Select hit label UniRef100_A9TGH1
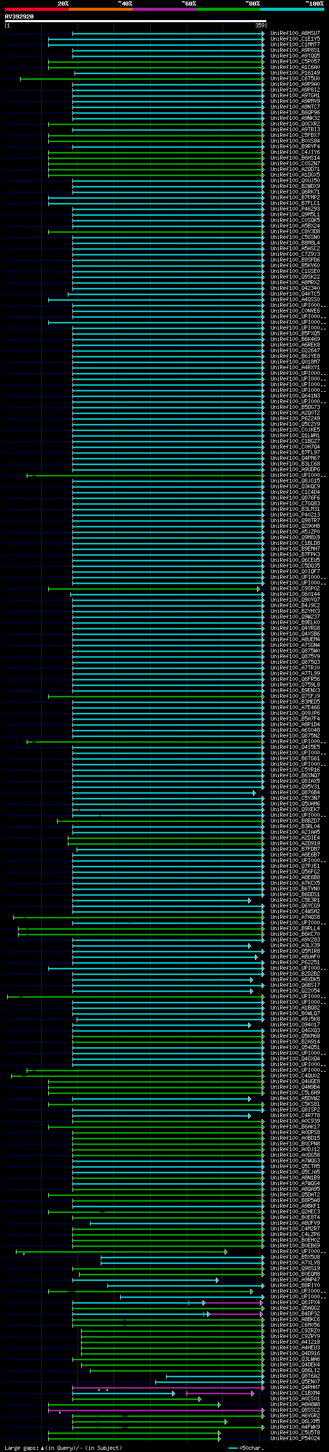The image size is (329, 1452). tap(295, 96)
